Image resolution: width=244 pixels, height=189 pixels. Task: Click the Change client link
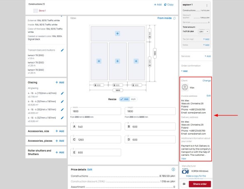click(x=207, y=81)
